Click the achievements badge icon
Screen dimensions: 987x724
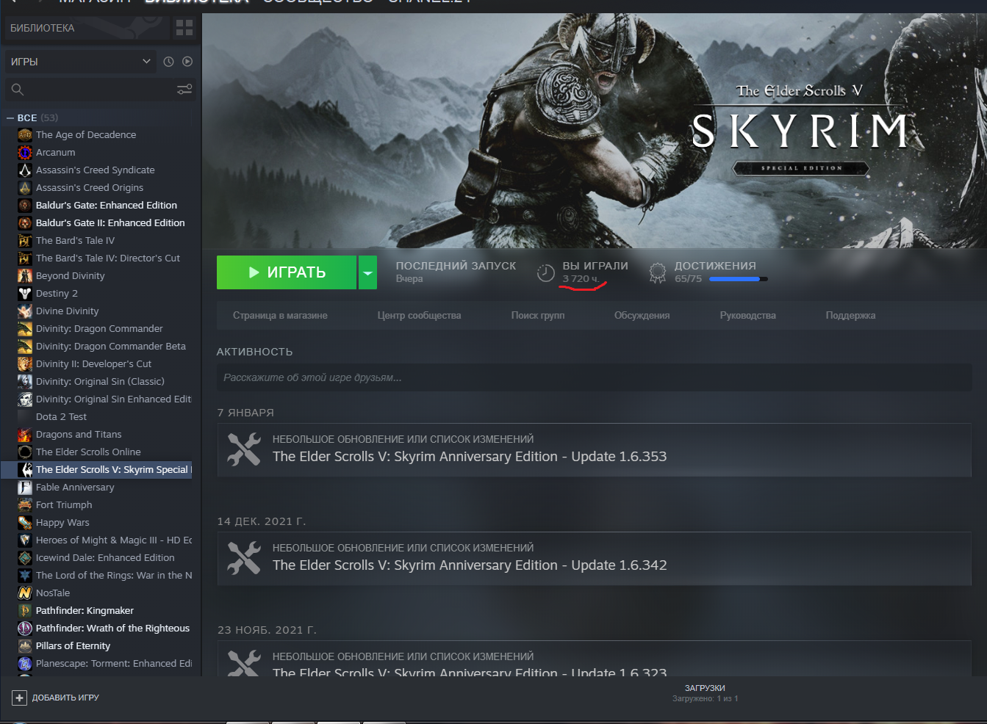click(x=657, y=273)
